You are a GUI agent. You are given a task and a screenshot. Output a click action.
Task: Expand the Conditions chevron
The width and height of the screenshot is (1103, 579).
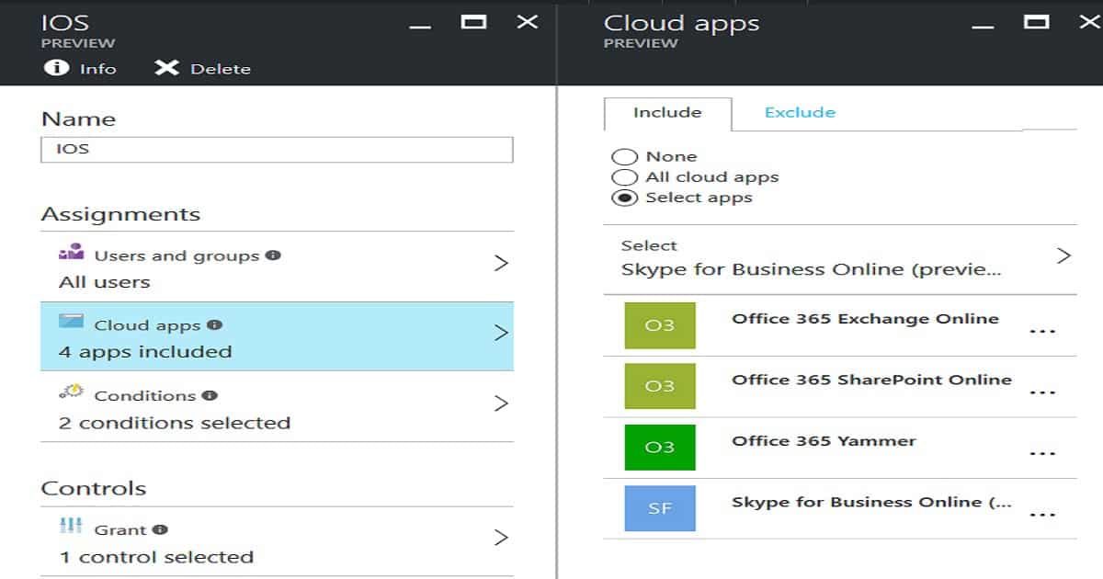(501, 403)
